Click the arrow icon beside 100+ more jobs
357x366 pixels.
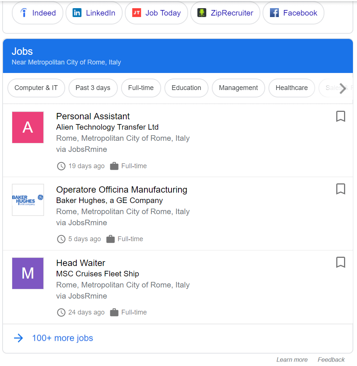point(19,338)
